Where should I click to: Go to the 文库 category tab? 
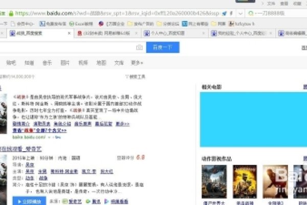tap(119, 63)
